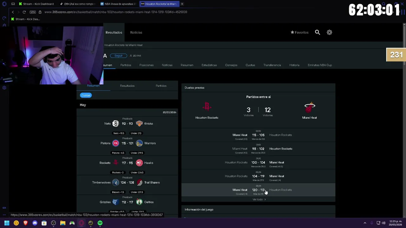Click microphone icon in system tray
This screenshot has width=406, height=228.
click(x=372, y=223)
